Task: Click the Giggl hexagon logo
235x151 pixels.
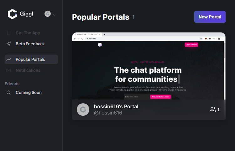Action: (x=12, y=14)
